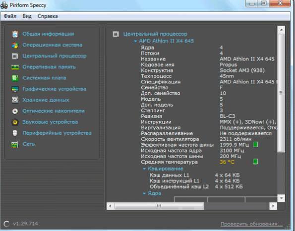Click horizontal scrollbar left arrow

tap(110, 206)
